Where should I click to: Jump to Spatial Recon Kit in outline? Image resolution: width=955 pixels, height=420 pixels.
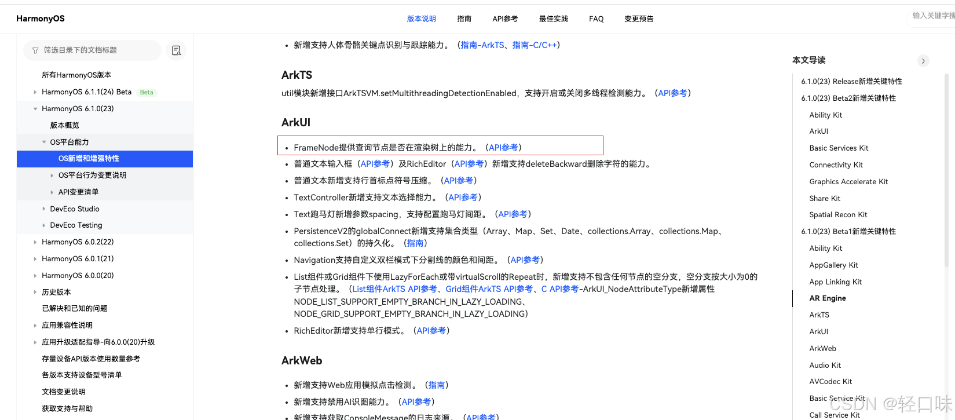(x=838, y=215)
